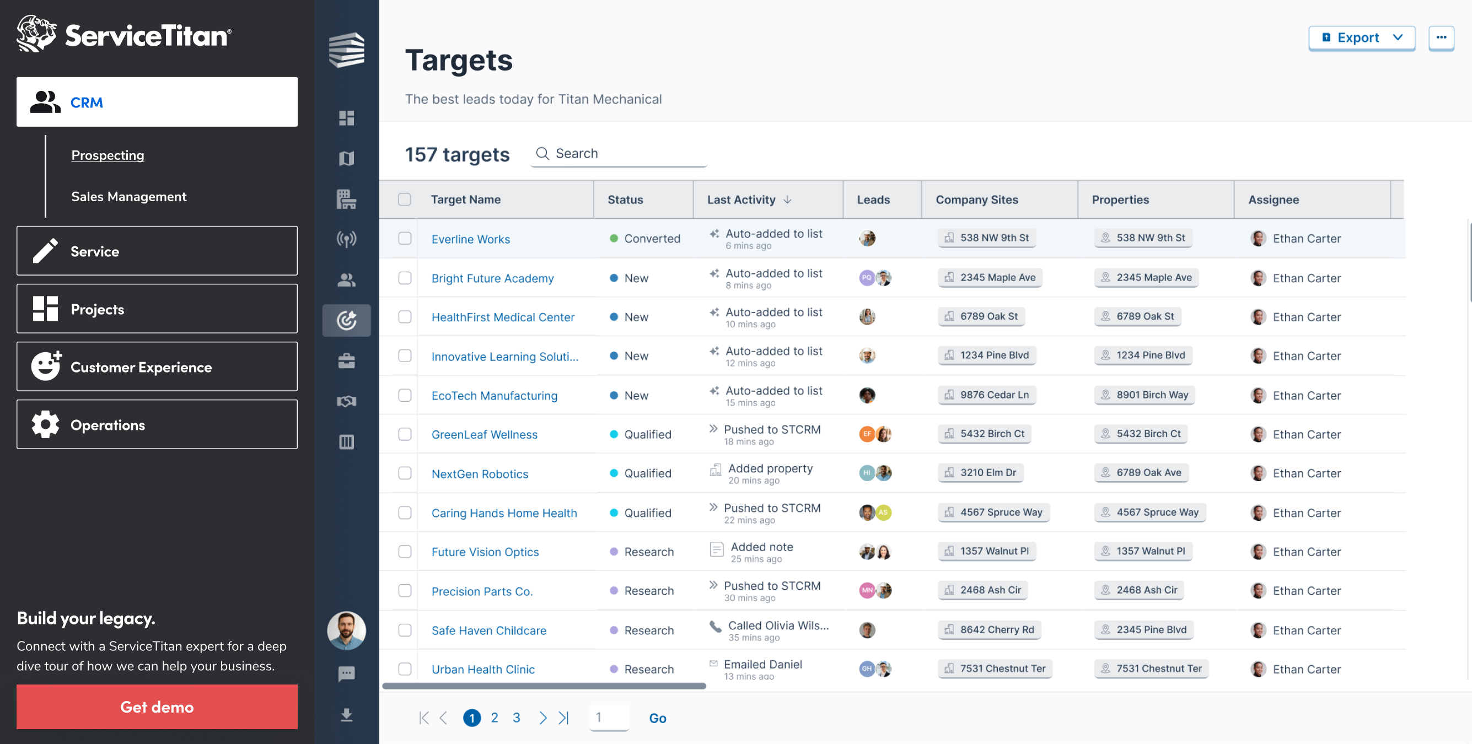Open the dashboard grid icon in sidebar

coord(346,118)
